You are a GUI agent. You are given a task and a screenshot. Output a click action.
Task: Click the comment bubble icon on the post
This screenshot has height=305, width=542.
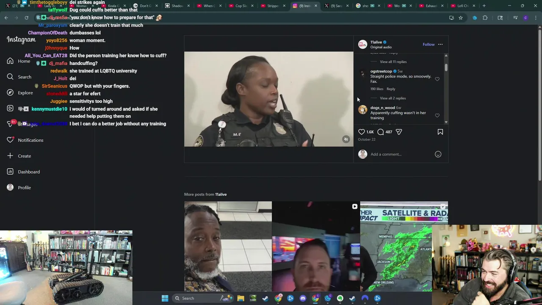pos(380,132)
